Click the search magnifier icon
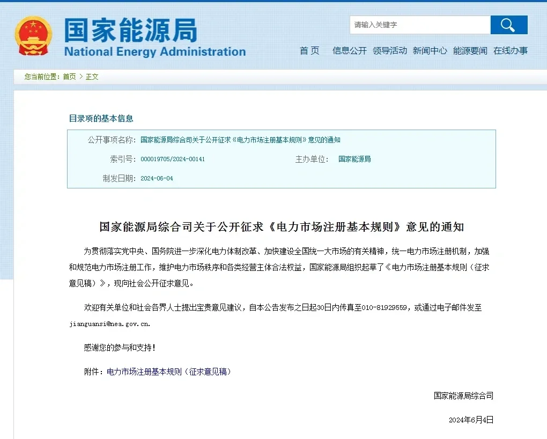The image size is (547, 439). pyautogui.click(x=508, y=25)
